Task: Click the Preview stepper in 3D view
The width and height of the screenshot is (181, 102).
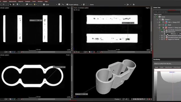Action: pyautogui.click(x=123, y=99)
